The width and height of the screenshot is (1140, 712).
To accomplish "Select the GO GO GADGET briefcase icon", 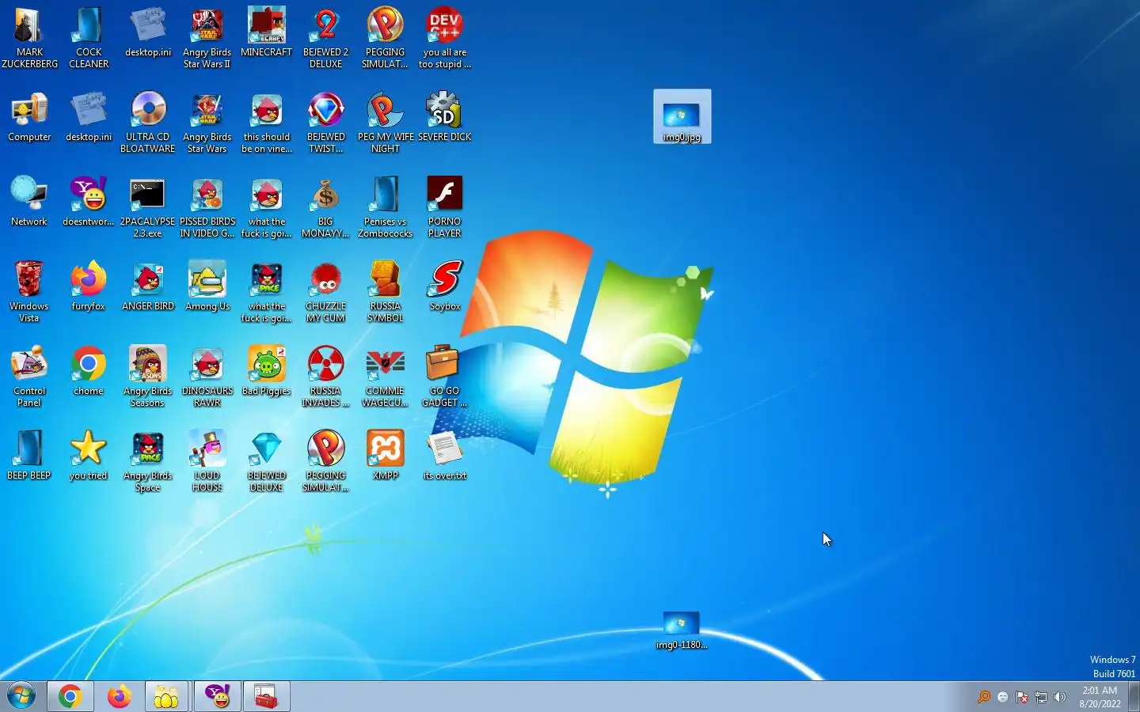I will pos(444,377).
